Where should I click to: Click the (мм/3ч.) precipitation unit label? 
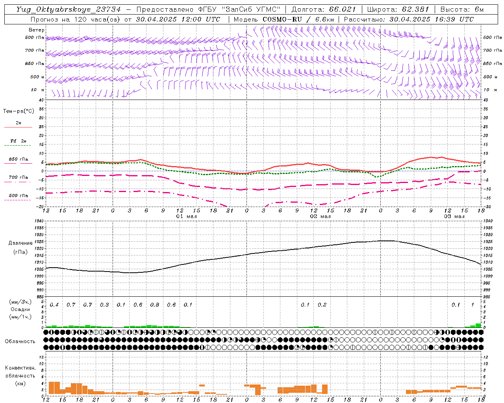(x=20, y=302)
